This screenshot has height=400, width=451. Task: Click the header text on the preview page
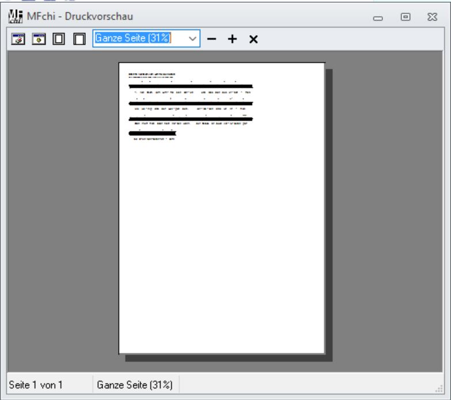click(152, 75)
